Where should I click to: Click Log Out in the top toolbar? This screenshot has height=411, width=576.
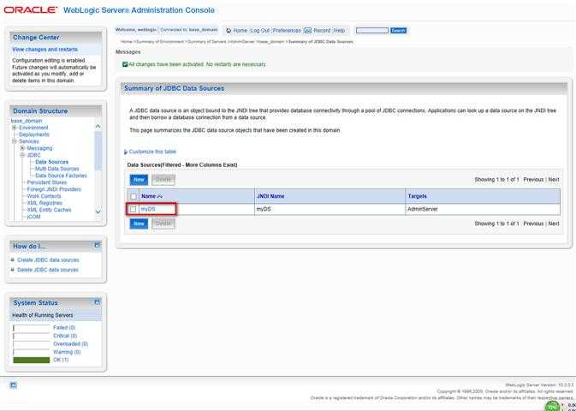260,31
